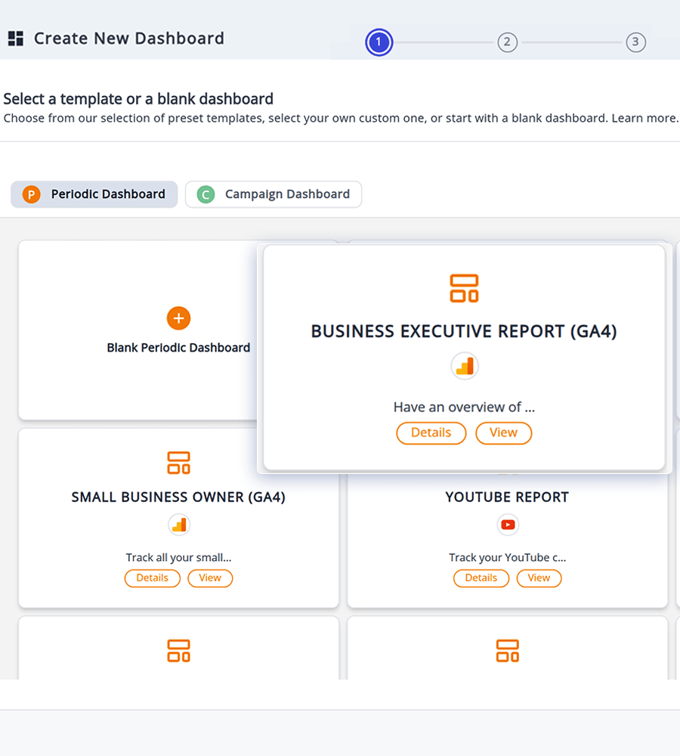Click step 2 in the wizard progress indicator

tap(507, 42)
